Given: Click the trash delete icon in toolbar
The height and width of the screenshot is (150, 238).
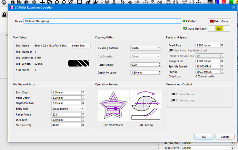Looking at the screenshot, I should click(34, 2).
